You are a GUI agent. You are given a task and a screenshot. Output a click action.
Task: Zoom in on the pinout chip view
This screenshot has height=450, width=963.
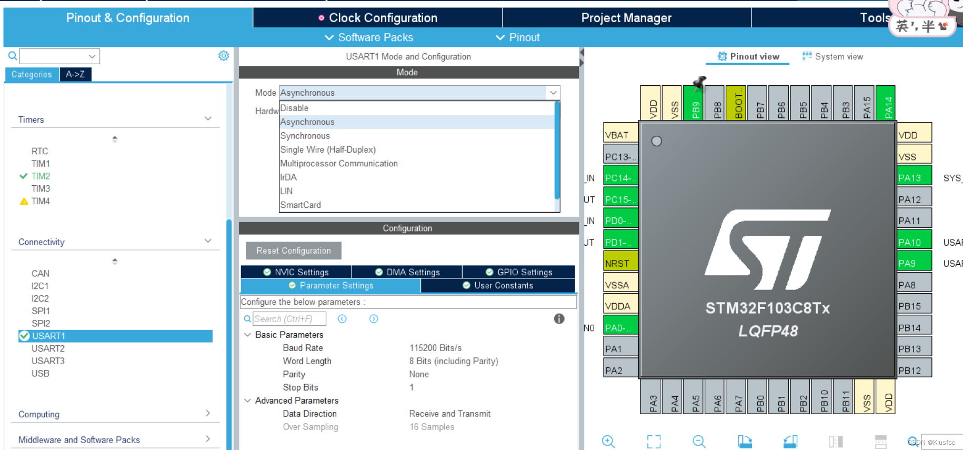(x=608, y=441)
